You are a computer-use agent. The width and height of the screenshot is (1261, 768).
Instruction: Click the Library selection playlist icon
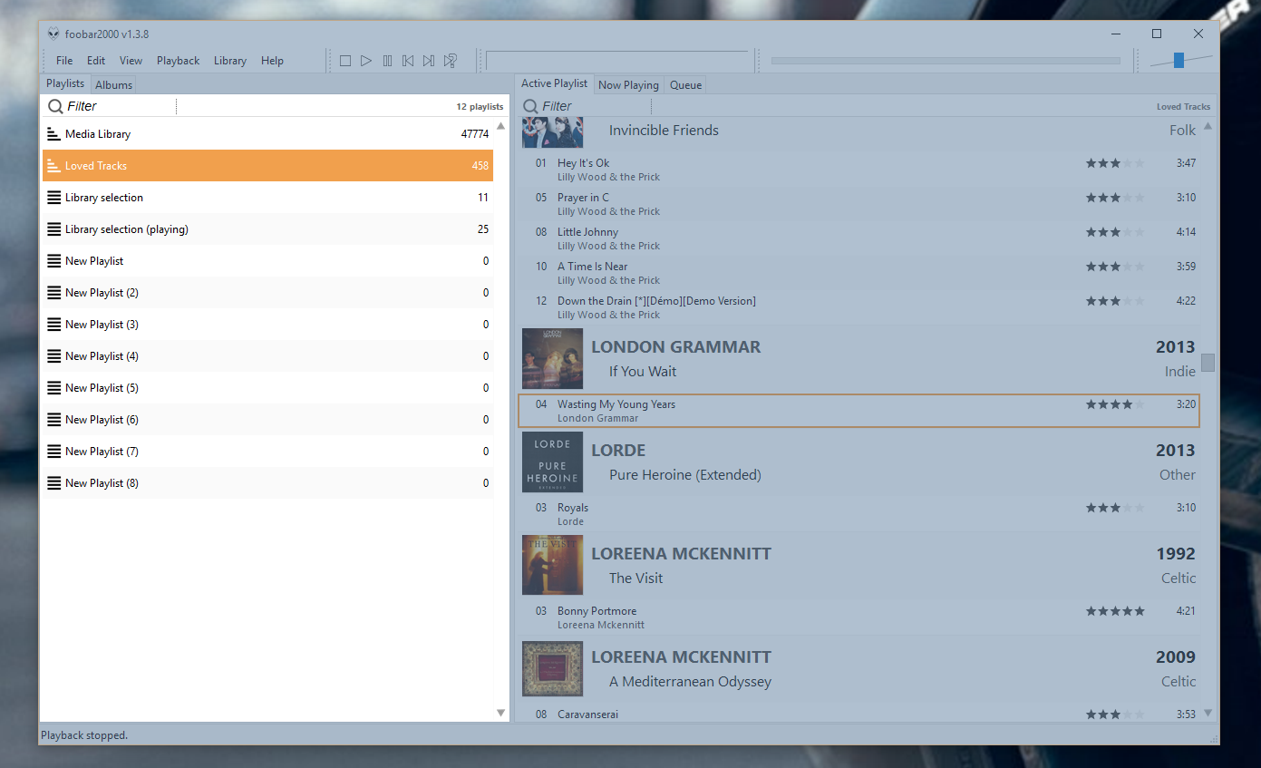[53, 198]
